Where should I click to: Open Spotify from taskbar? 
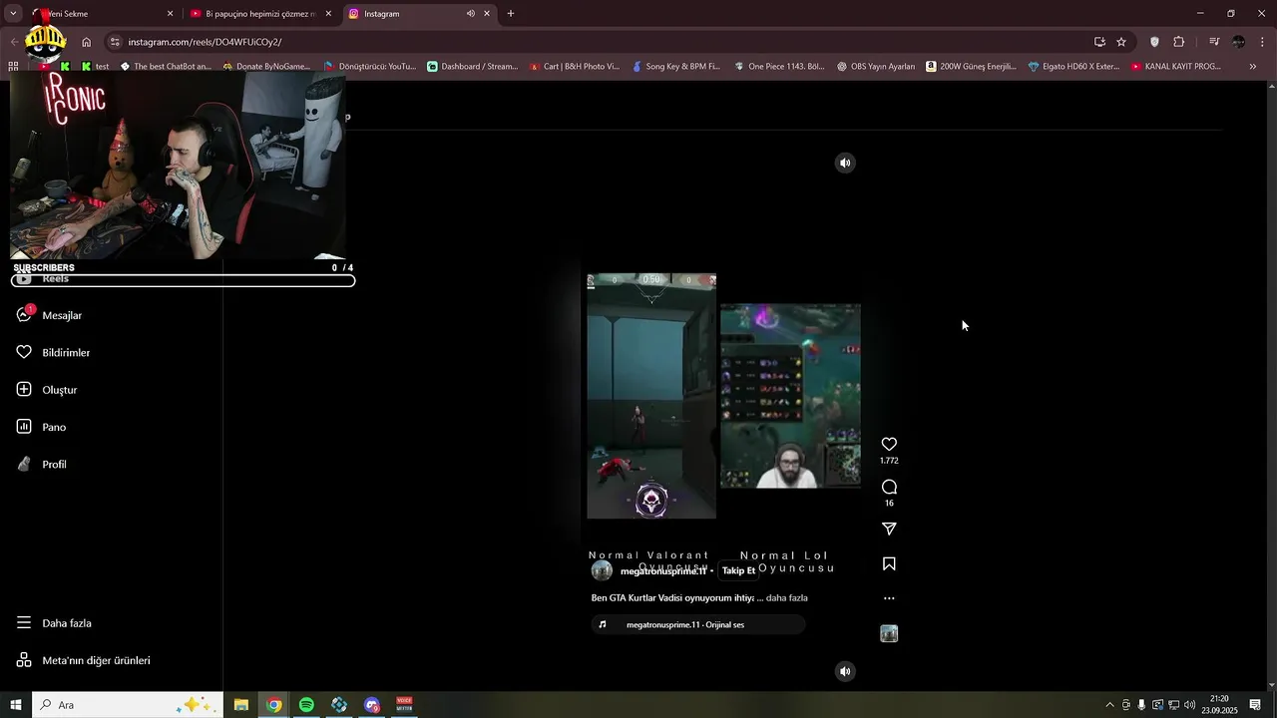click(x=306, y=705)
